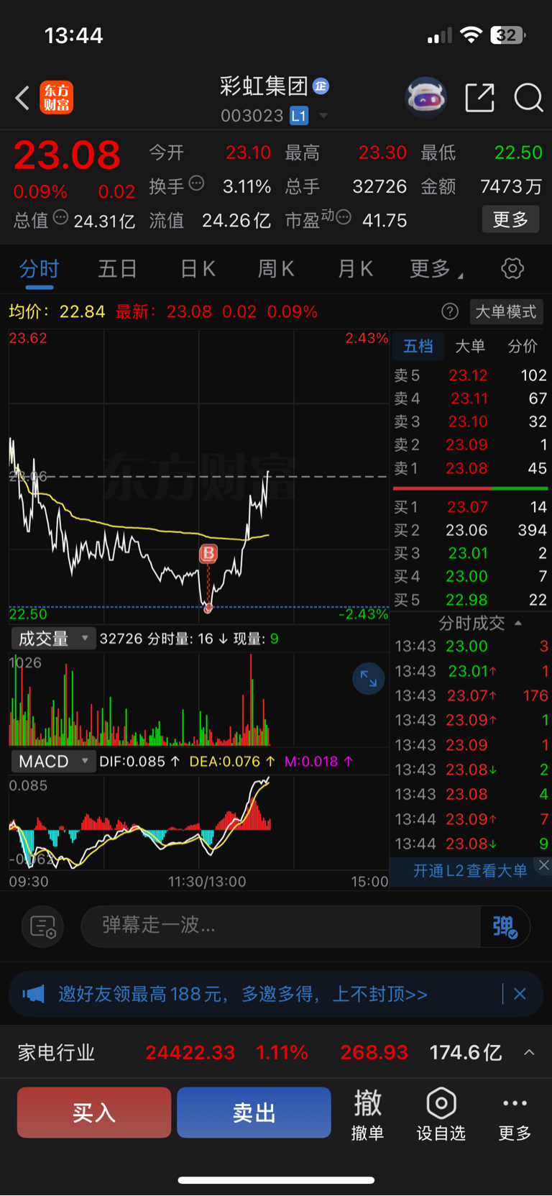Viewport: 552px width, 1196px height.
Task: Open the search magnifier icon
Action: pyautogui.click(x=528, y=98)
